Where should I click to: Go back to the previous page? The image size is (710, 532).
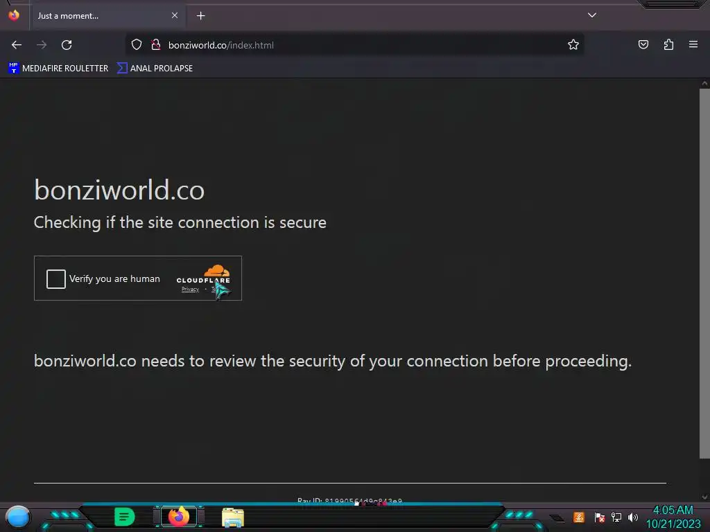[x=17, y=45]
